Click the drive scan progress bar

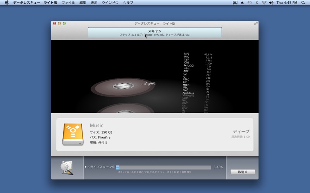(163, 167)
